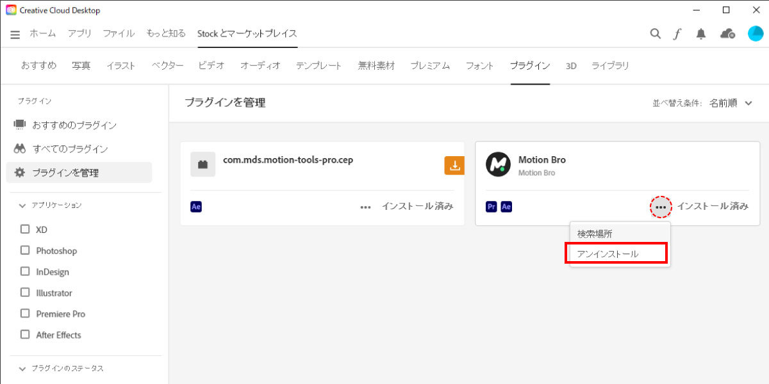Screen dimensions: 769x384
Task: Open the フォント category tab
Action: click(x=480, y=65)
